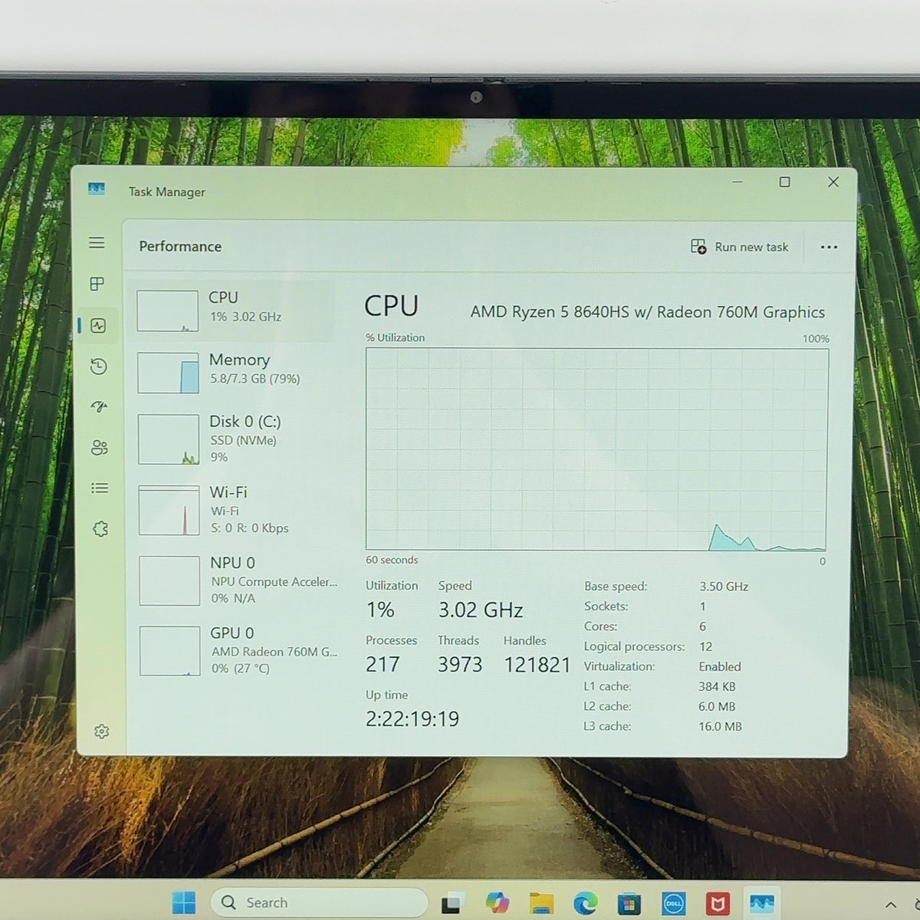Launch Copilot from the taskbar

click(x=497, y=903)
